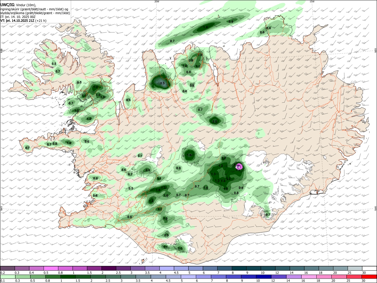The image size is (377, 283).
Task: Click the darkest purple 2 swatch in the snow legend
Action: pyautogui.click(x=108, y=268)
